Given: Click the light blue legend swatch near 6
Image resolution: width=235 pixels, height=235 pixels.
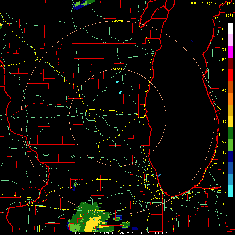Looking at the screenshot, I should (231, 180).
